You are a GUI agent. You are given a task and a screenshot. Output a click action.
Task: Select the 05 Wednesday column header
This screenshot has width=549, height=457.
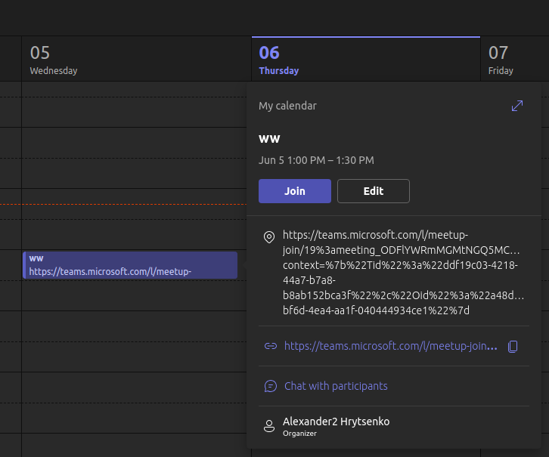(x=137, y=59)
